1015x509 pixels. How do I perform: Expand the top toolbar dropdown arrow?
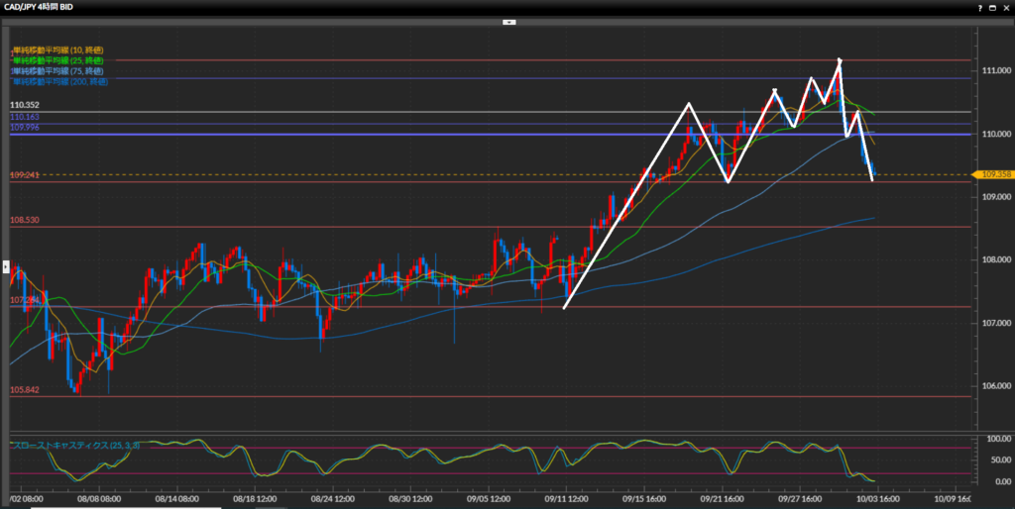[508, 21]
